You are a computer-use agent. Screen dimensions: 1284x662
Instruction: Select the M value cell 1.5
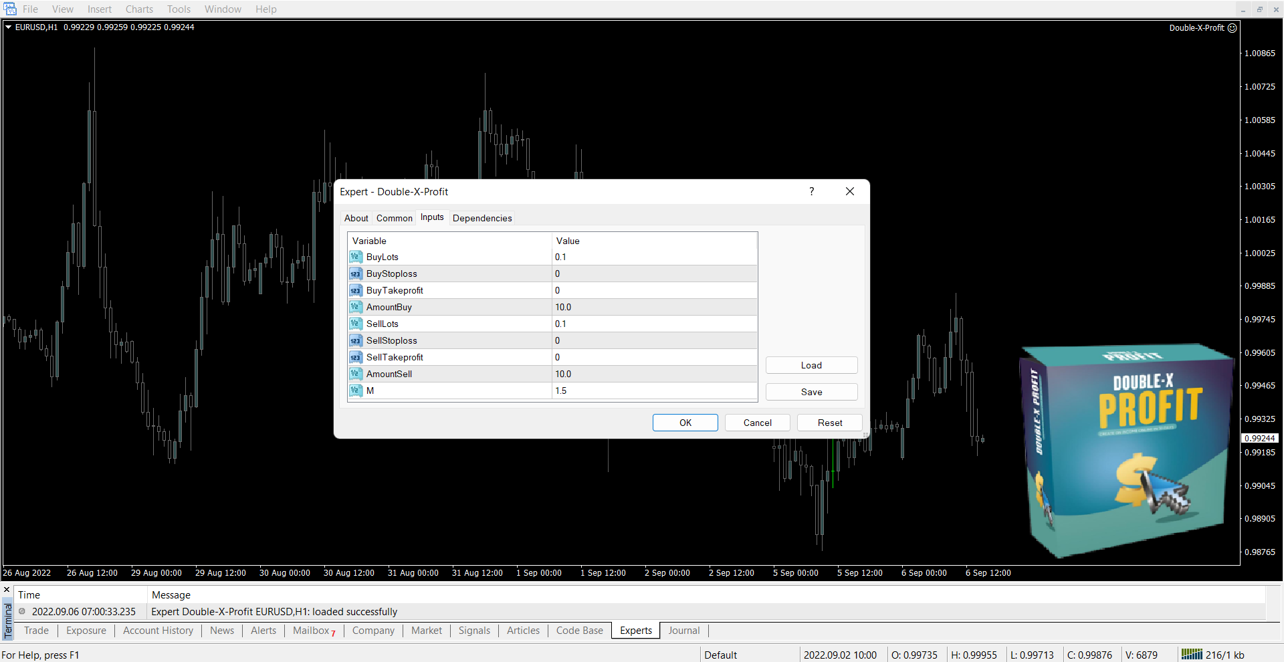pos(653,391)
